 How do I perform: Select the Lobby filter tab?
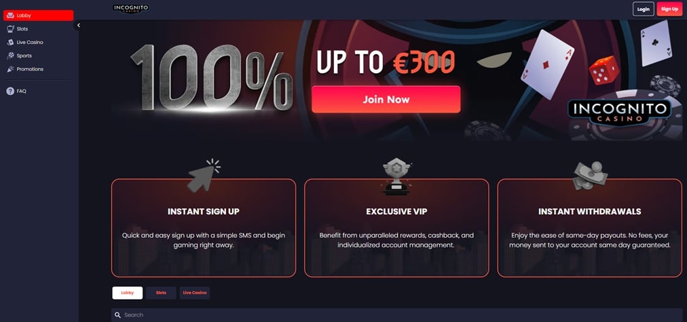click(x=128, y=293)
